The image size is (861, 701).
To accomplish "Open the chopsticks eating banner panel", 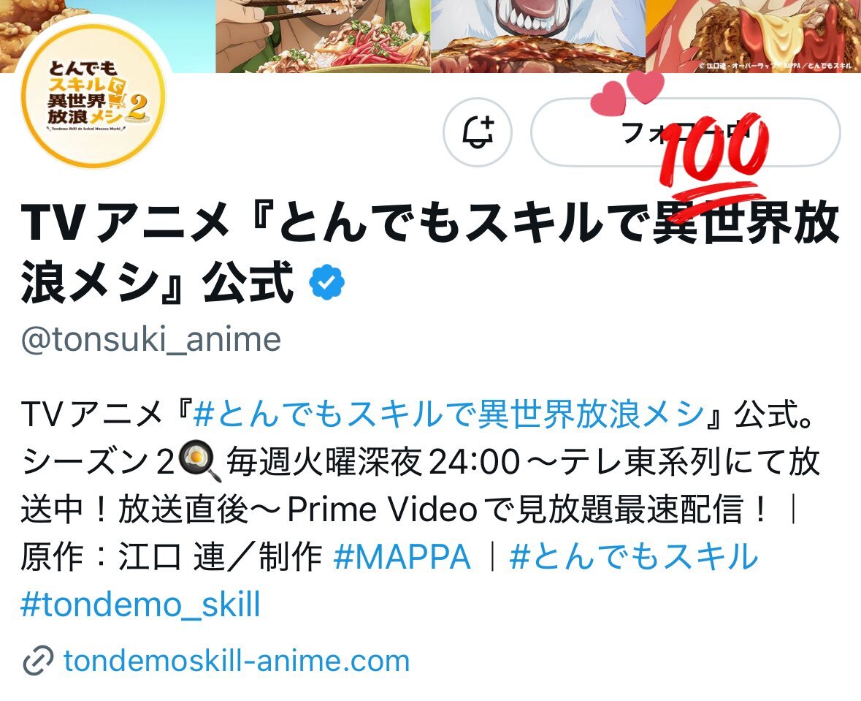I will coord(323,37).
